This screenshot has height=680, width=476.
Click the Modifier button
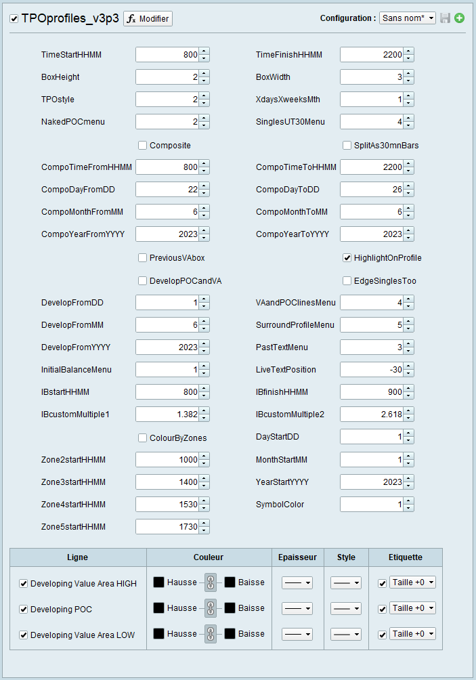coord(148,19)
